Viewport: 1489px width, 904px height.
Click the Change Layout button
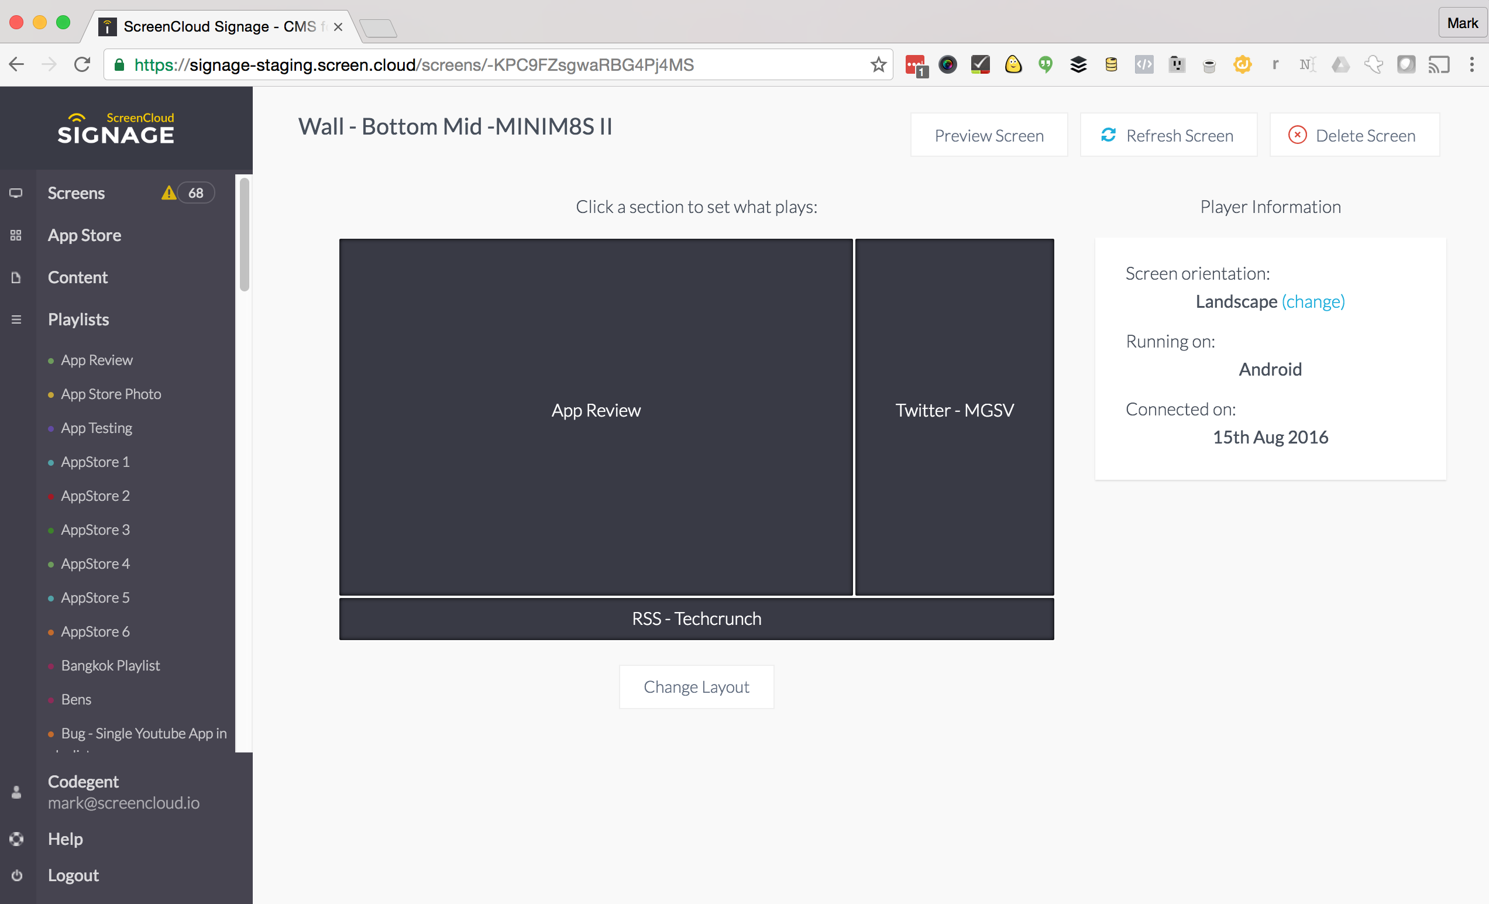[696, 686]
